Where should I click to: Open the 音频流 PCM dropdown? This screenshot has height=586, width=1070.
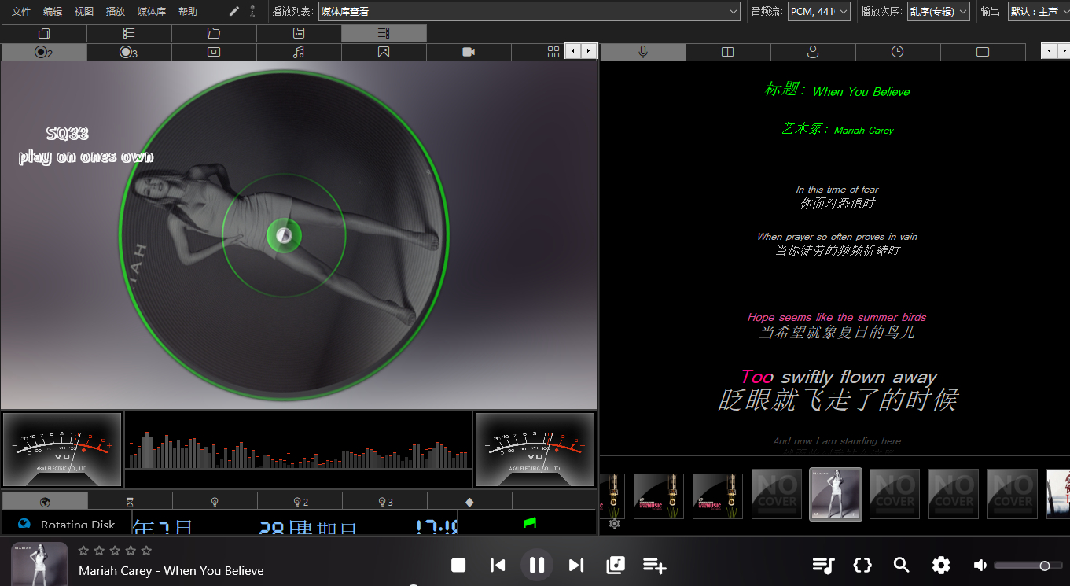coord(819,11)
